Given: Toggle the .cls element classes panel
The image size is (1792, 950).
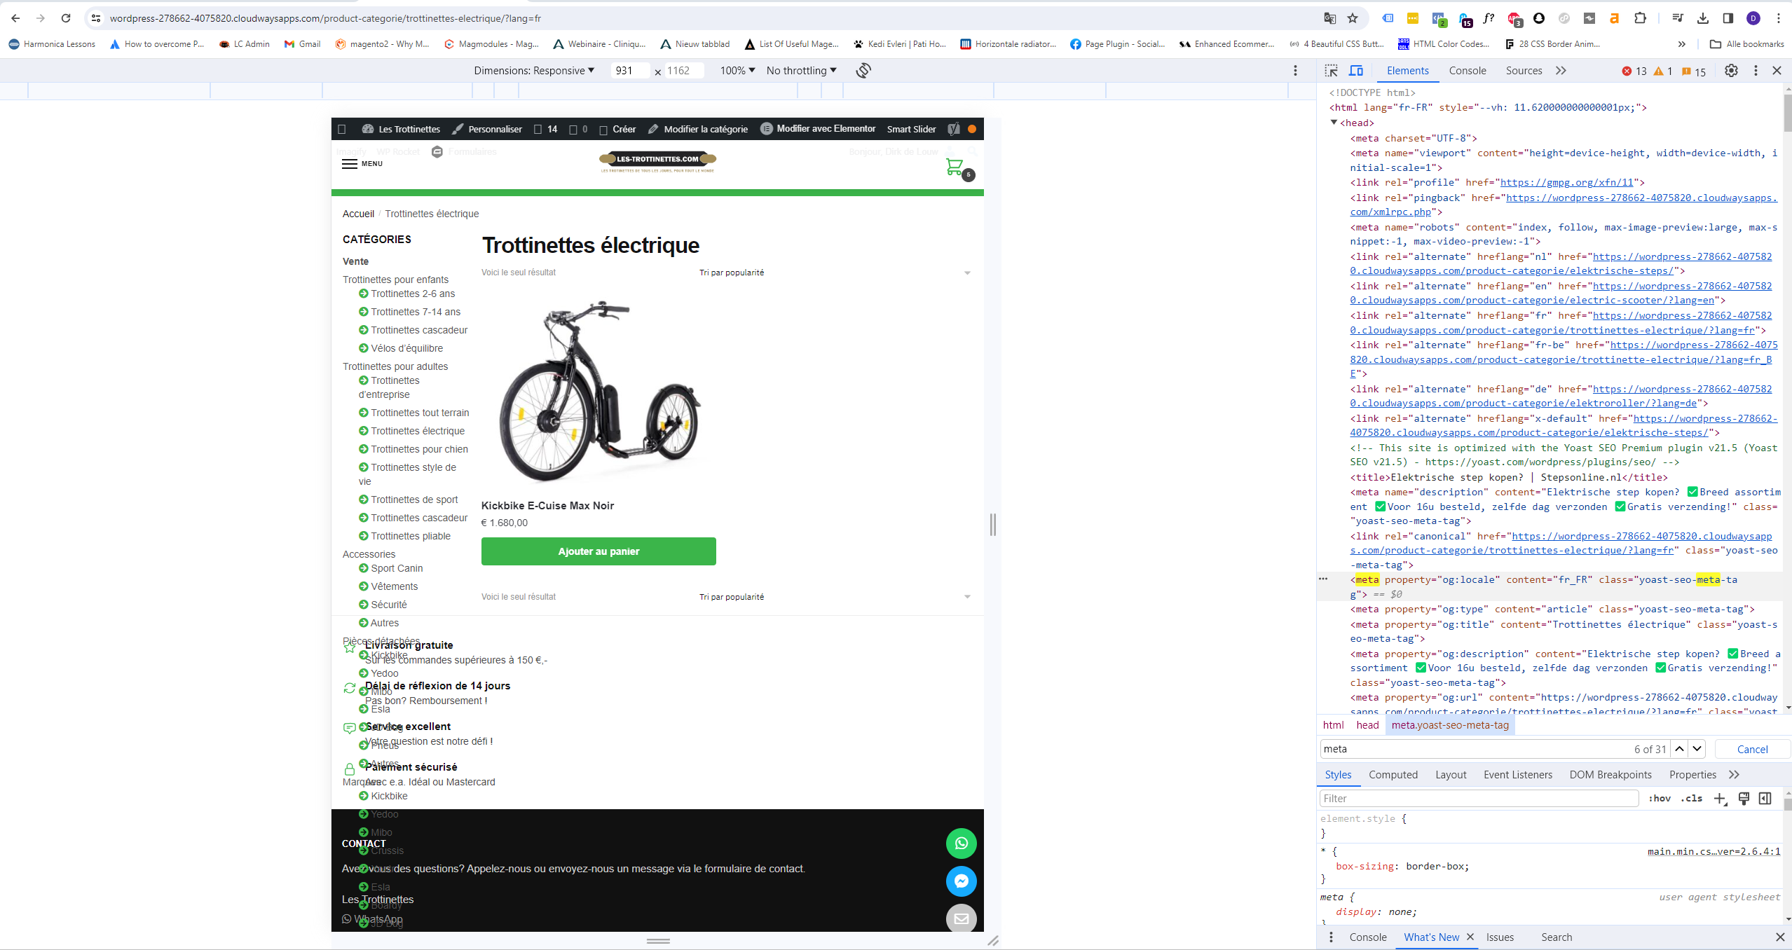Looking at the screenshot, I should pyautogui.click(x=1691, y=799).
